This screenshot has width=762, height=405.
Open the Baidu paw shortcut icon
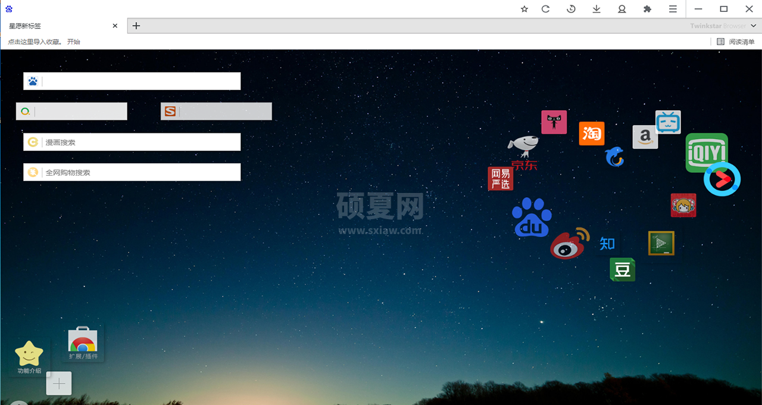(532, 217)
